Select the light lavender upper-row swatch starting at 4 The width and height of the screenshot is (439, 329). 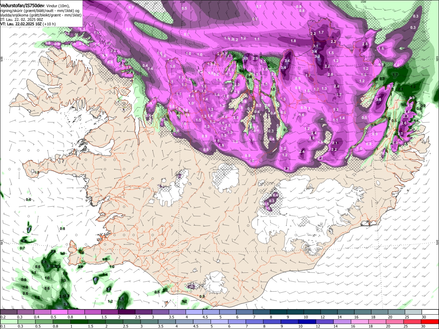coord(194,312)
